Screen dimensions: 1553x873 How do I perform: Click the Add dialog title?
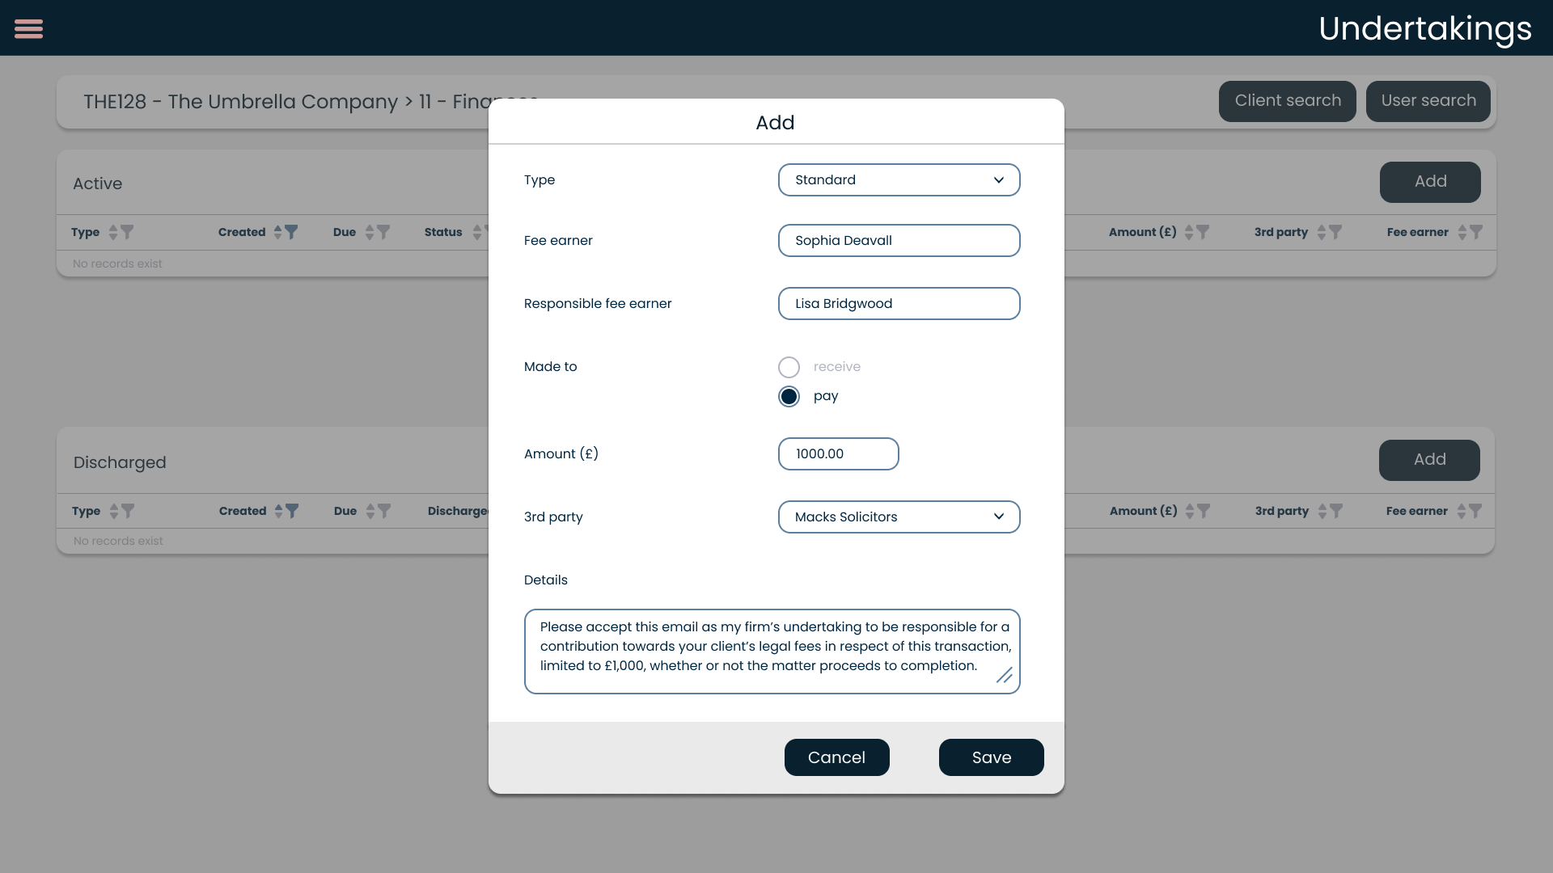(775, 123)
